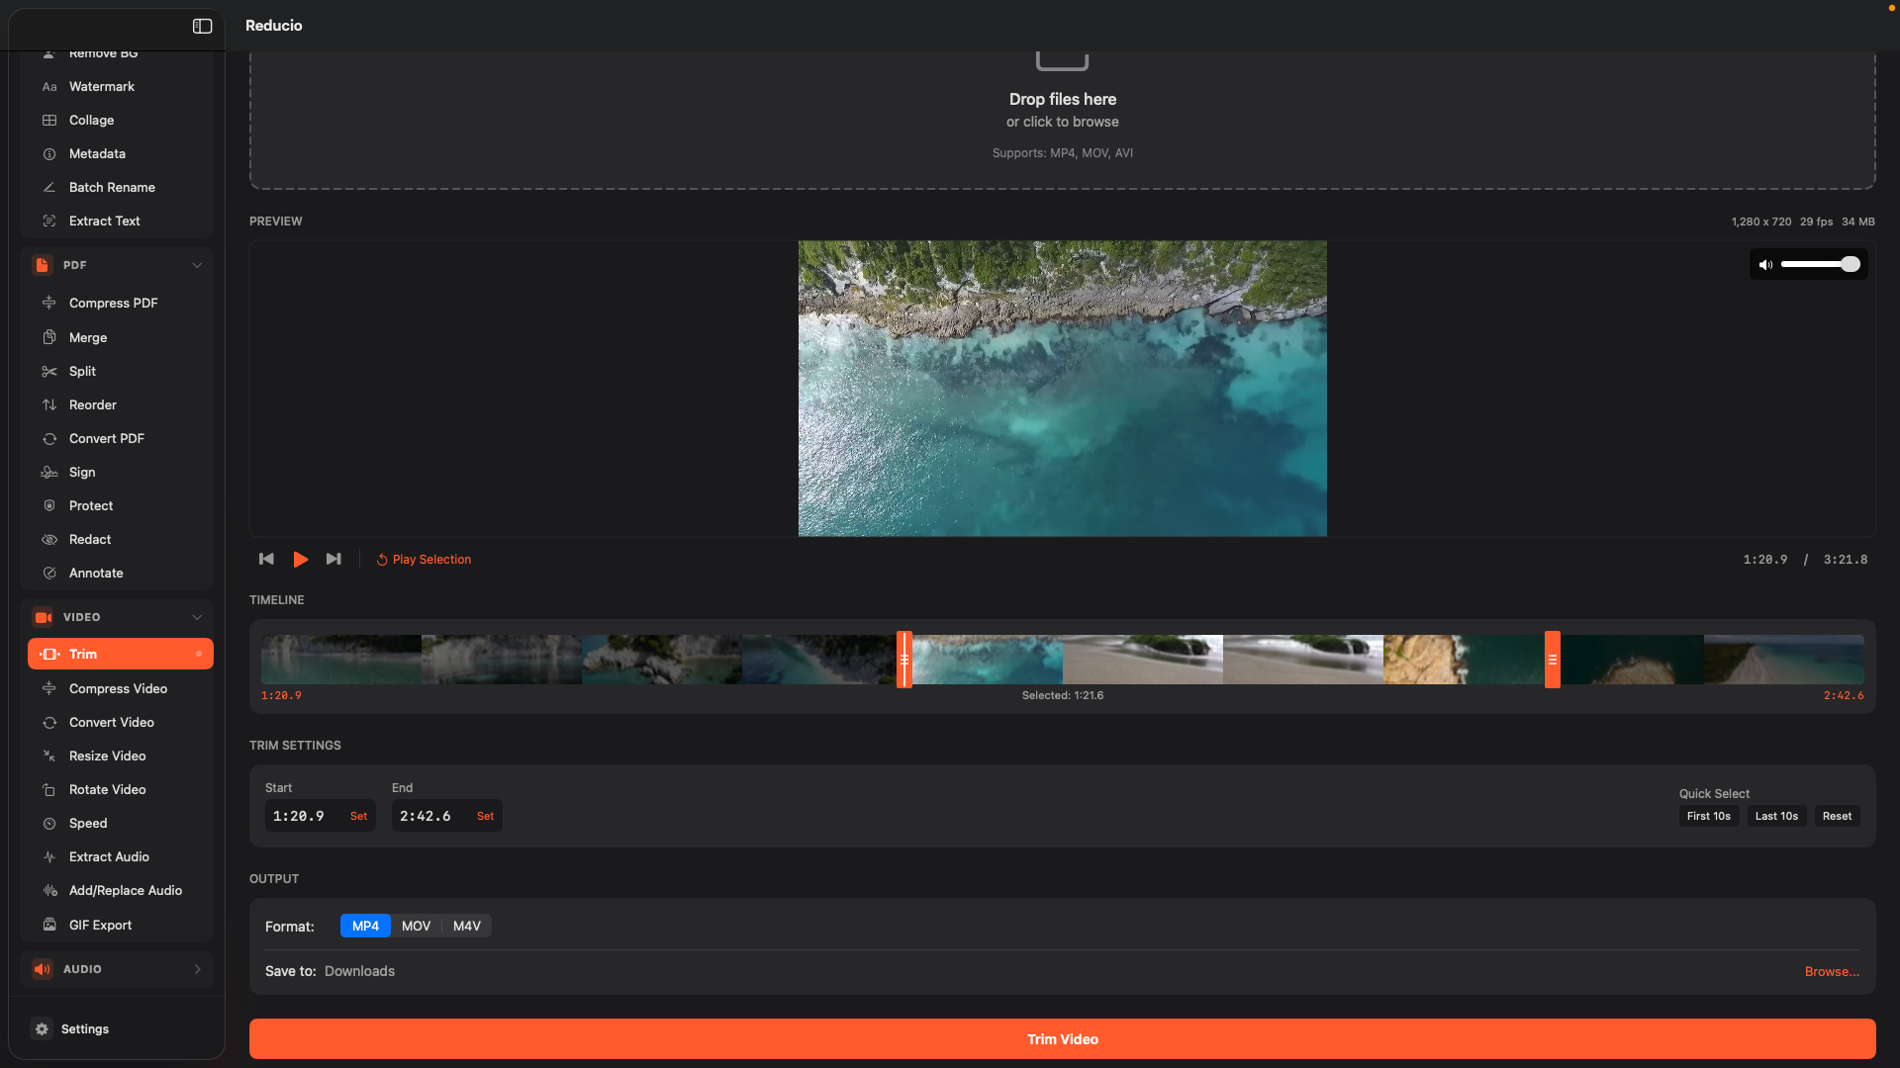Open Compress Video in the sidebar

point(118,688)
